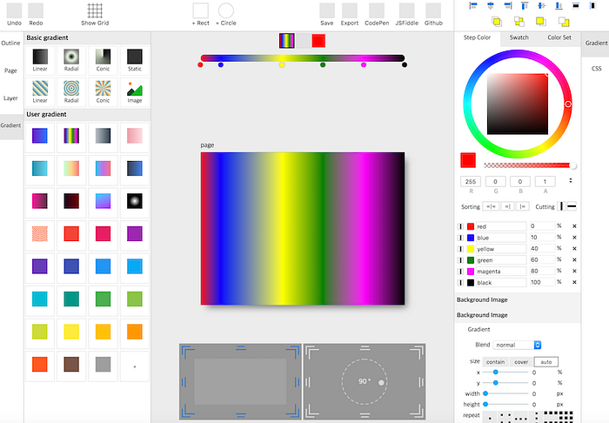Set background size to contain
609x423 pixels.
click(x=496, y=361)
